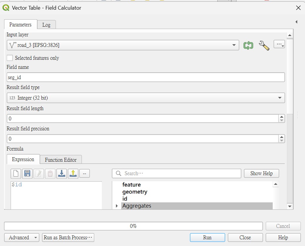Image resolution: width=305 pixels, height=246 pixels.
Task: Open advanced options wrench icon
Action: pyautogui.click(x=264, y=45)
